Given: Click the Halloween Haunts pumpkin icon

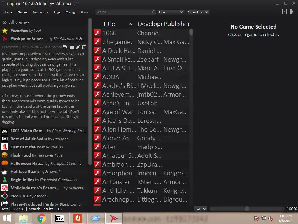Looking at the screenshot, I should 5,163.
